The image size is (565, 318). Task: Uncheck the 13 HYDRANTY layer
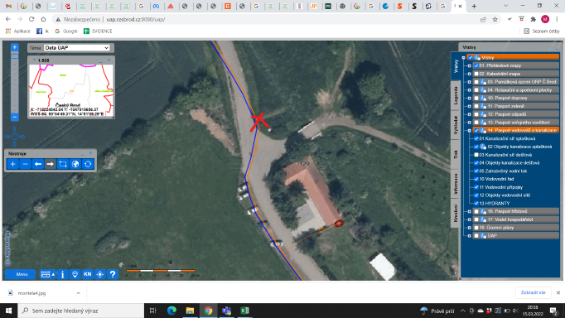tap(476, 204)
